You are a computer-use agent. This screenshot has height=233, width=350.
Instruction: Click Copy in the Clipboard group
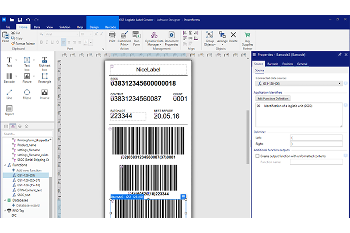click(x=17, y=38)
